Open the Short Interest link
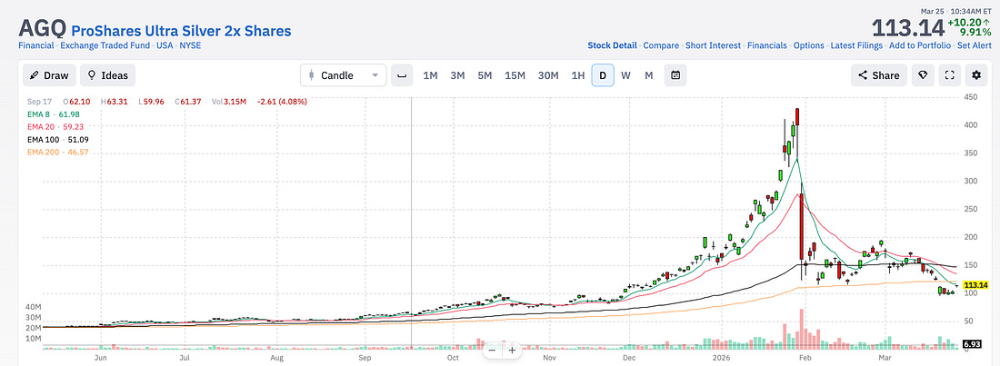This screenshot has width=1000, height=366. click(x=713, y=45)
